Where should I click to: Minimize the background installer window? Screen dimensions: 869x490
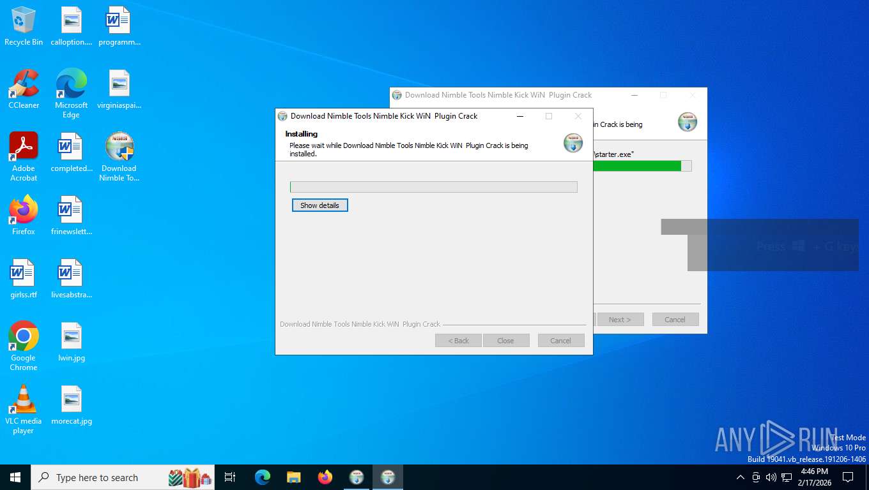(634, 95)
